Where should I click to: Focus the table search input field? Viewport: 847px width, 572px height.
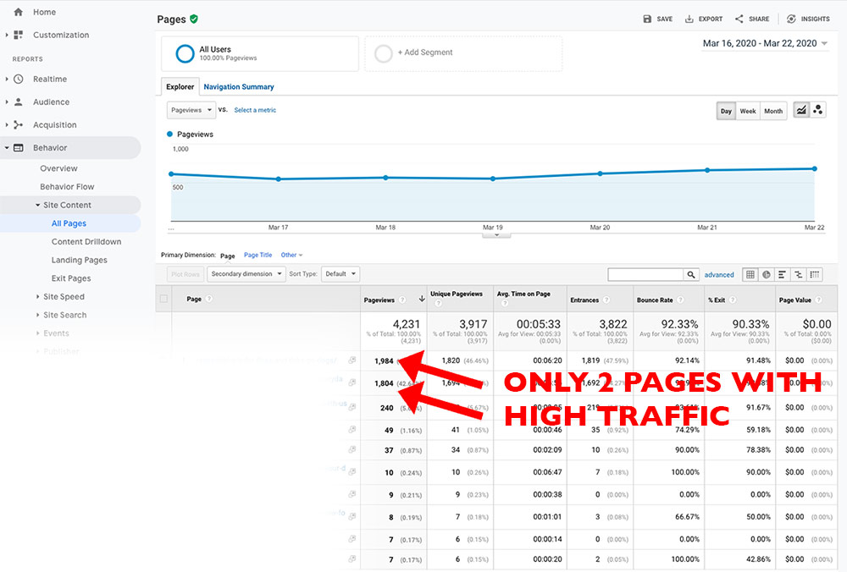(645, 275)
